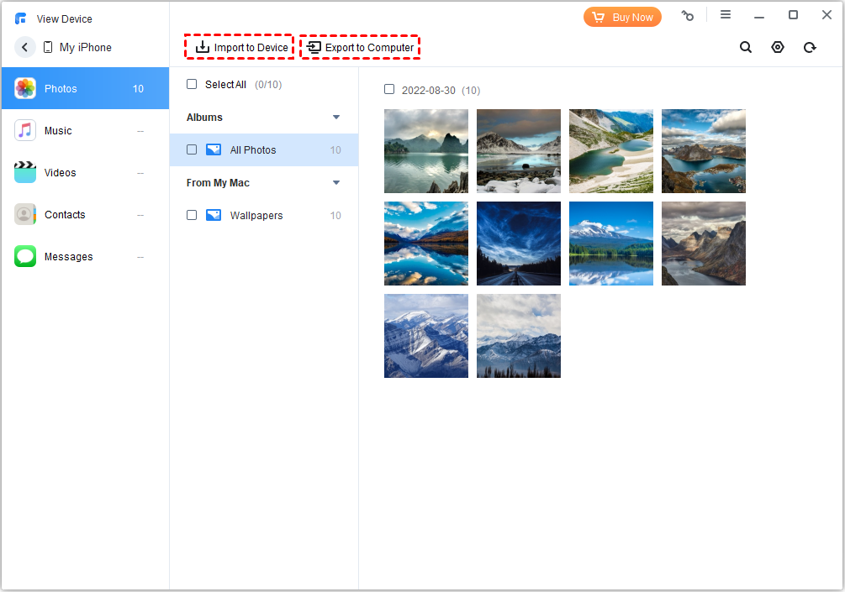Switch to the Videos category
Image resolution: width=845 pixels, height=592 pixels.
(x=60, y=173)
